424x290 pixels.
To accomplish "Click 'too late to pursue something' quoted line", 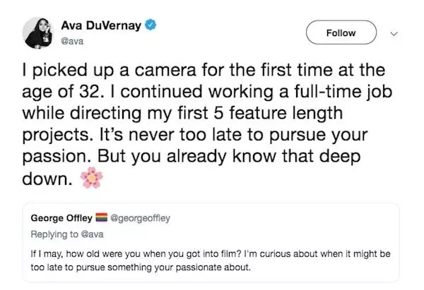I will [x=141, y=267].
